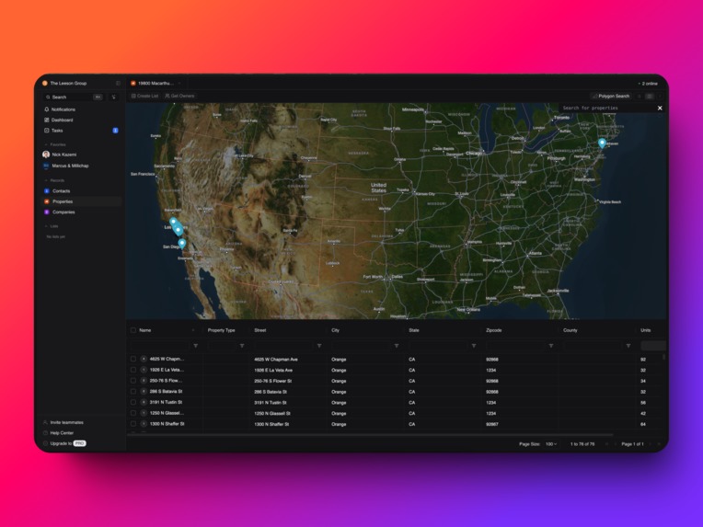Image resolution: width=703 pixels, height=527 pixels.
Task: Check the 4625 W Chapman row checkbox
Action: click(133, 359)
